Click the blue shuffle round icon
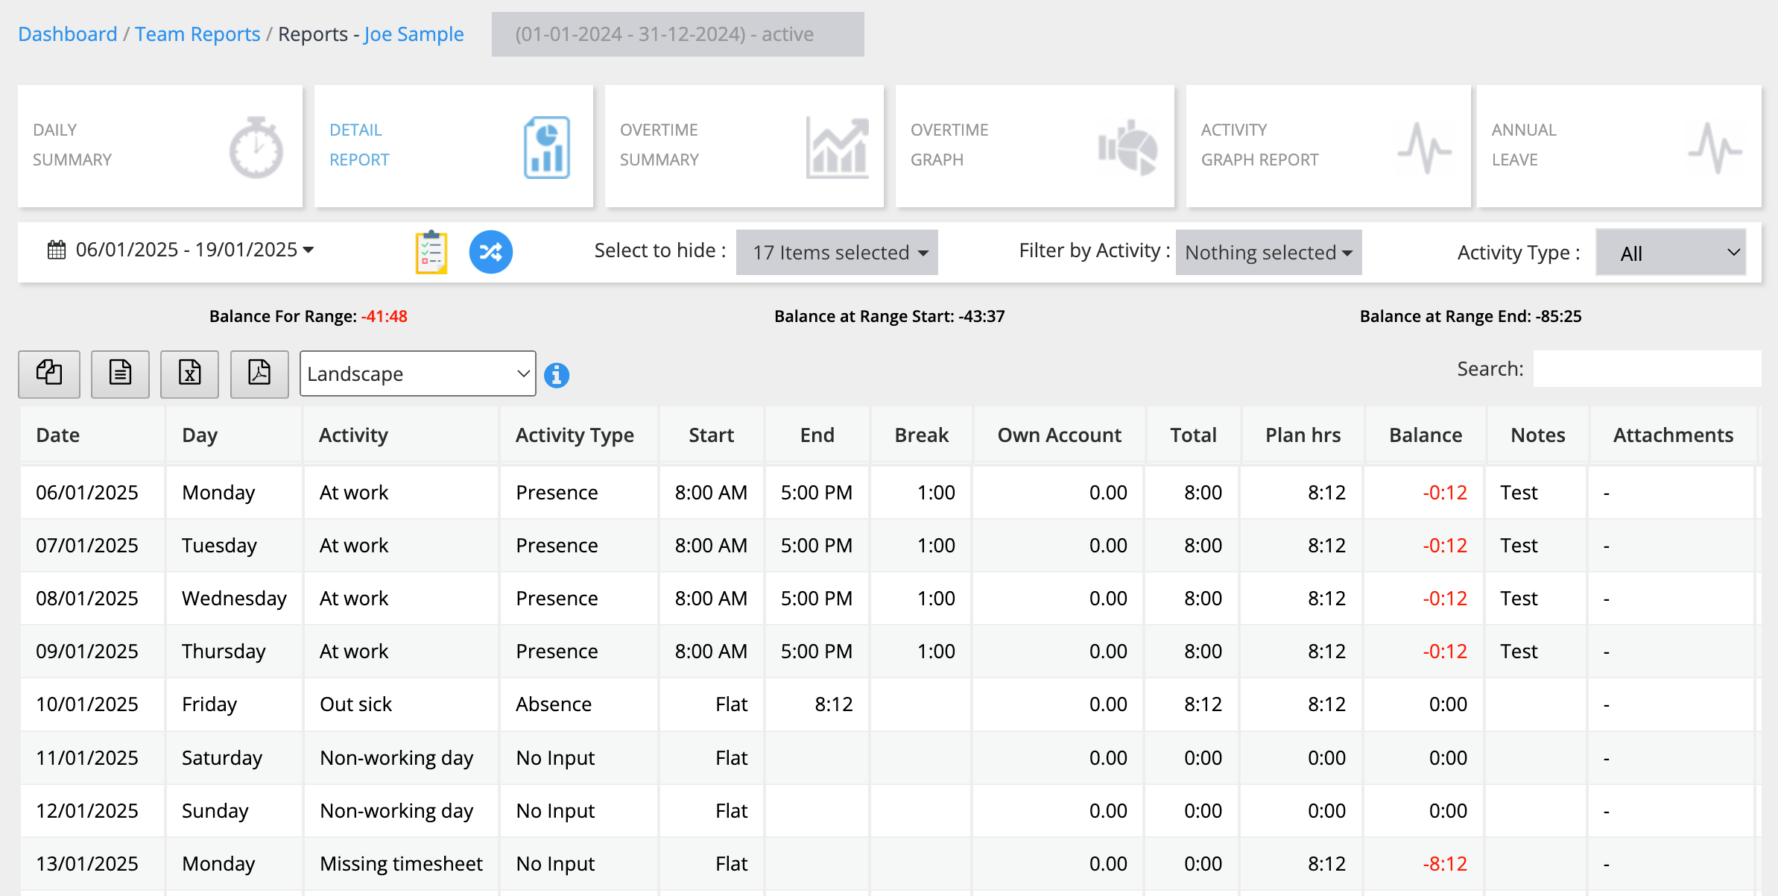 pos(490,252)
